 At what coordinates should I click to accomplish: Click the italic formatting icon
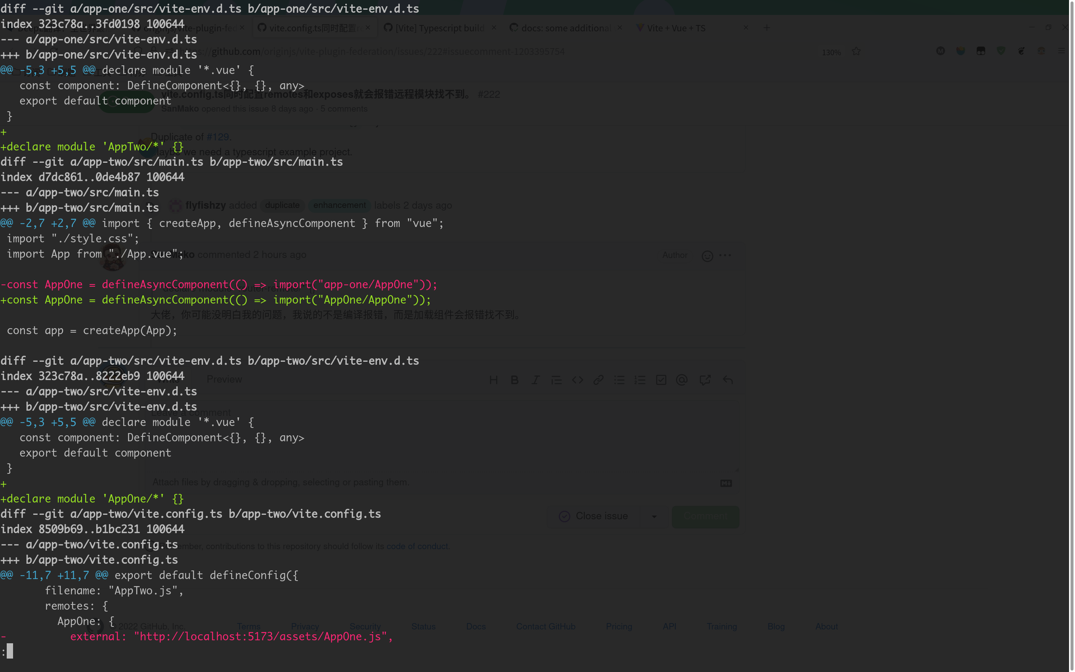click(x=535, y=380)
